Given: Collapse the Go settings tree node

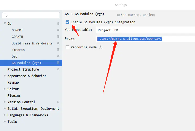Looking at the screenshot, I should (5, 24).
